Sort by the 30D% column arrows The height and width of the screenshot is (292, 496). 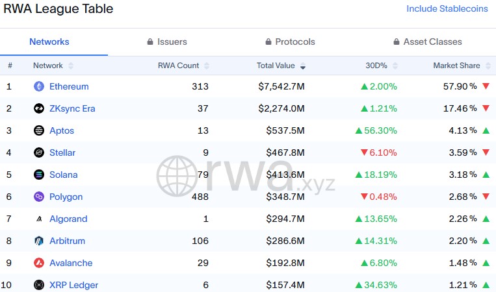[395, 66]
